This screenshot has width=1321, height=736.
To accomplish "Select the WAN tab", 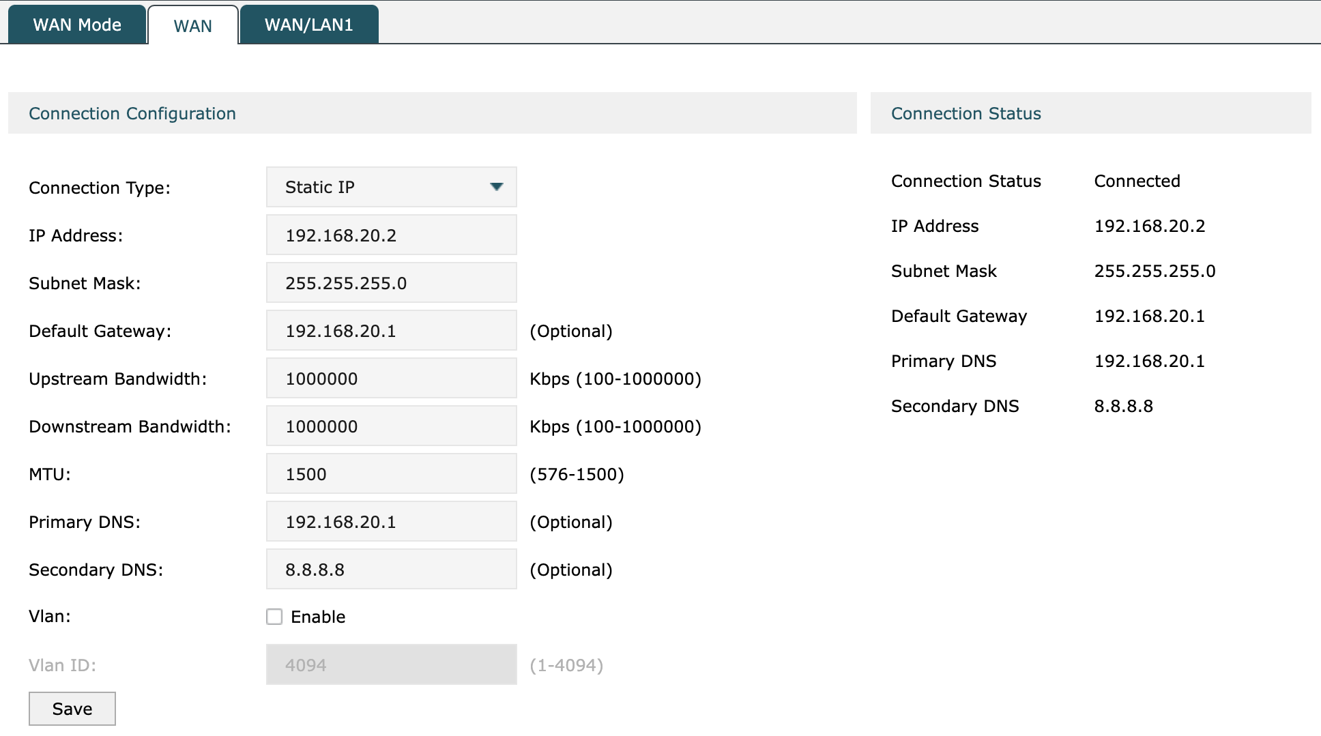I will pos(193,26).
